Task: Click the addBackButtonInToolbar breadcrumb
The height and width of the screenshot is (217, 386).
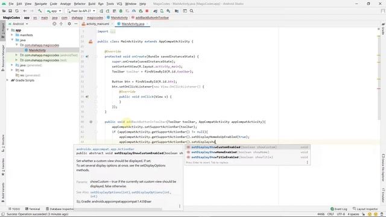Action: click(x=152, y=17)
